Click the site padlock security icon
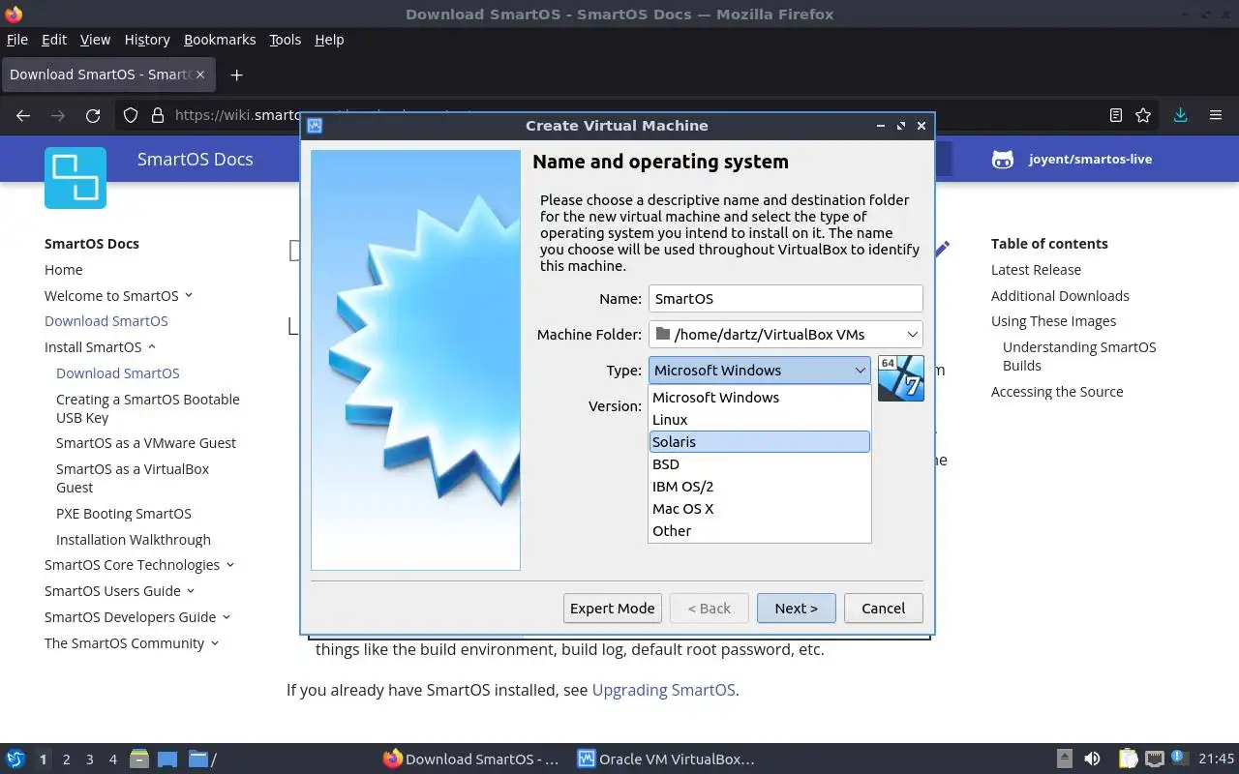The image size is (1239, 774). pyautogui.click(x=158, y=115)
